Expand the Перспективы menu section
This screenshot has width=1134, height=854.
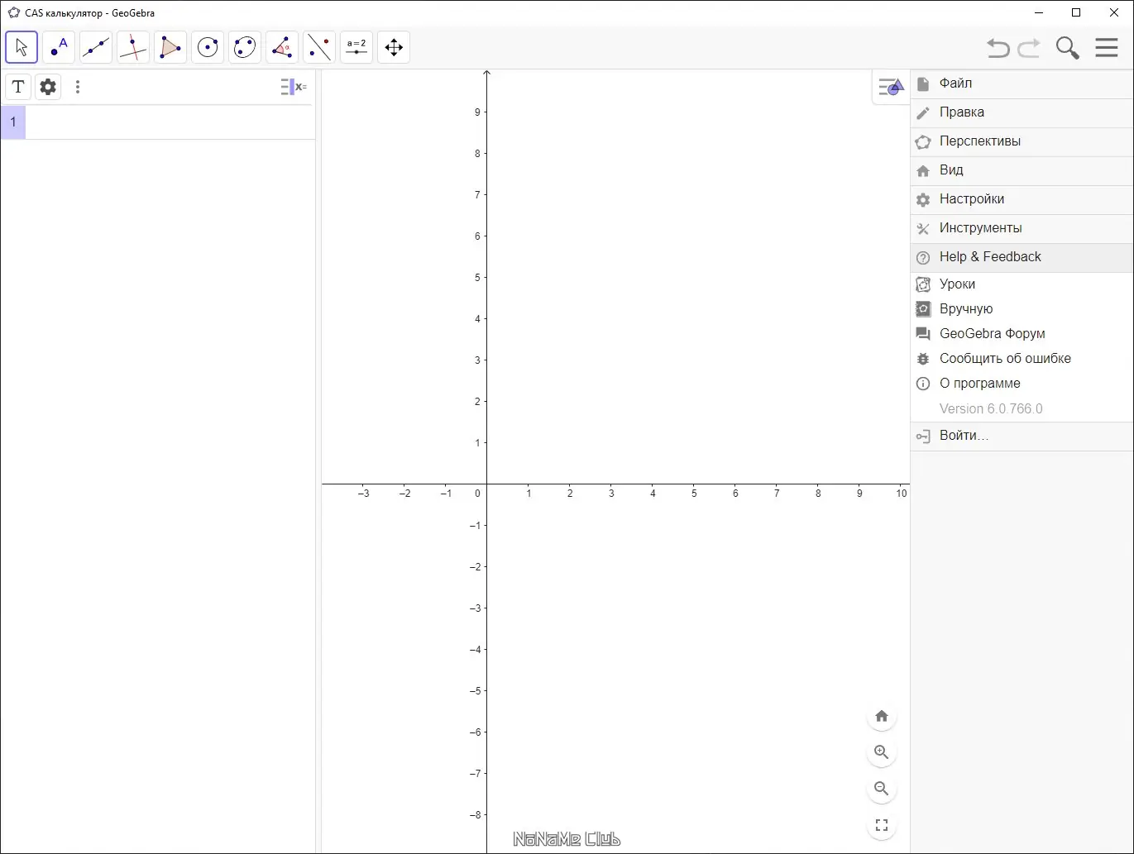1022,141
